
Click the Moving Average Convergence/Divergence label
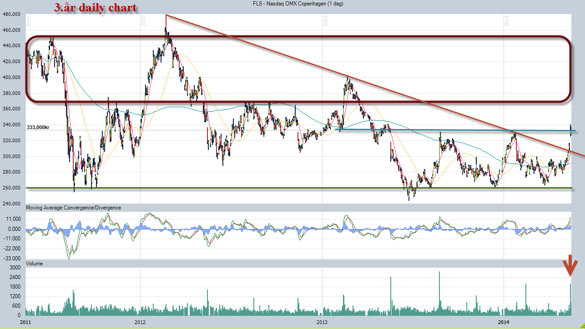[x=74, y=208]
